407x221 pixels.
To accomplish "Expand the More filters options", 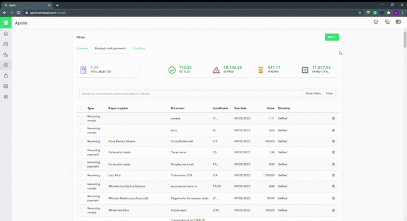I will tap(313, 94).
